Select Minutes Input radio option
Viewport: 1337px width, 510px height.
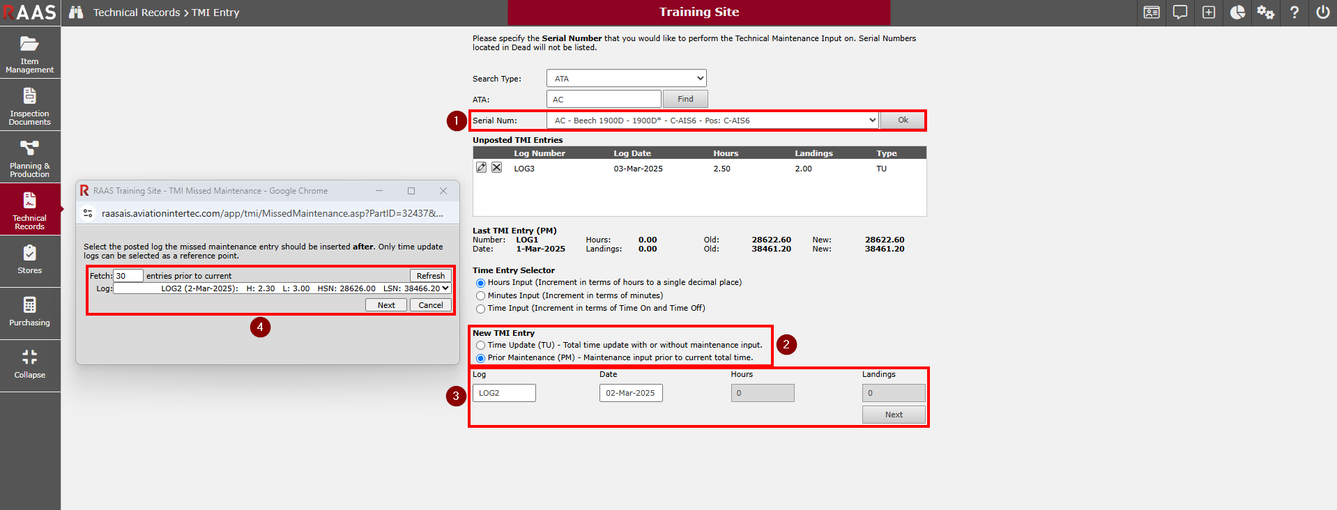pyautogui.click(x=480, y=296)
